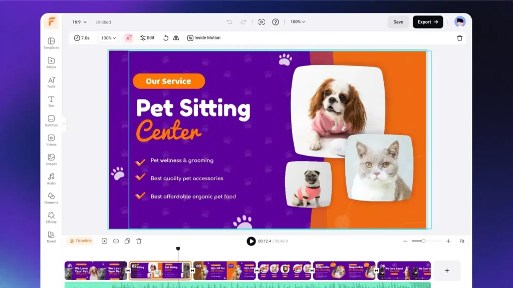Open the Subtitles panel

click(51, 120)
